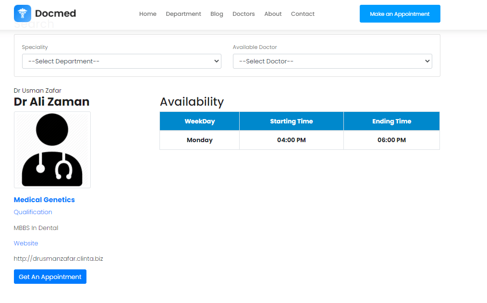Open the Contact page
This screenshot has height=303, width=487.
pos(303,14)
